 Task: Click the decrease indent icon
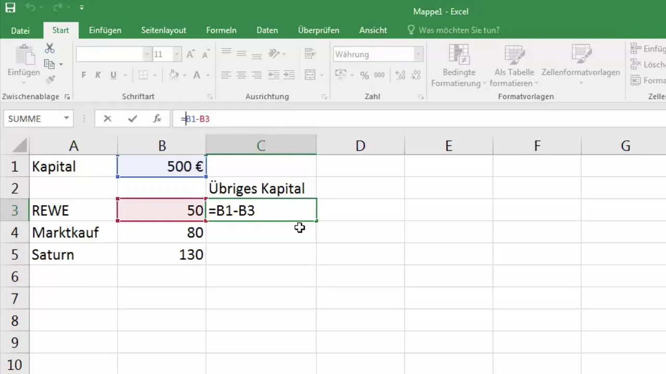(x=274, y=75)
